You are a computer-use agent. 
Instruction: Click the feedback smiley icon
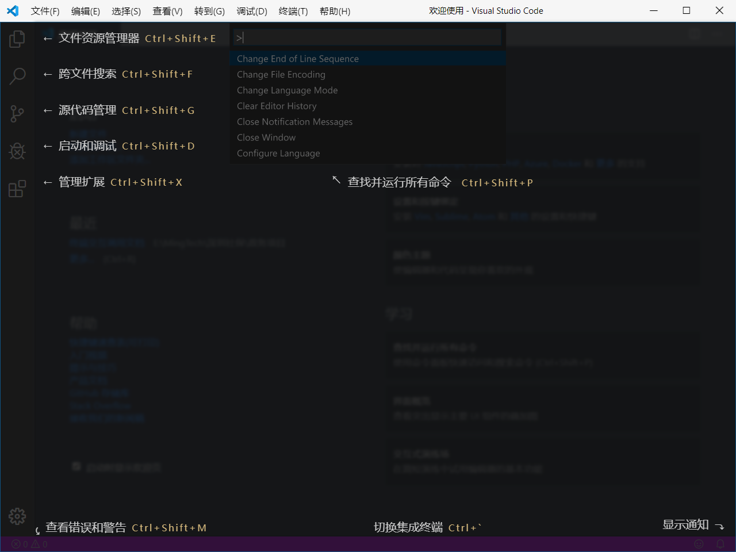(699, 544)
